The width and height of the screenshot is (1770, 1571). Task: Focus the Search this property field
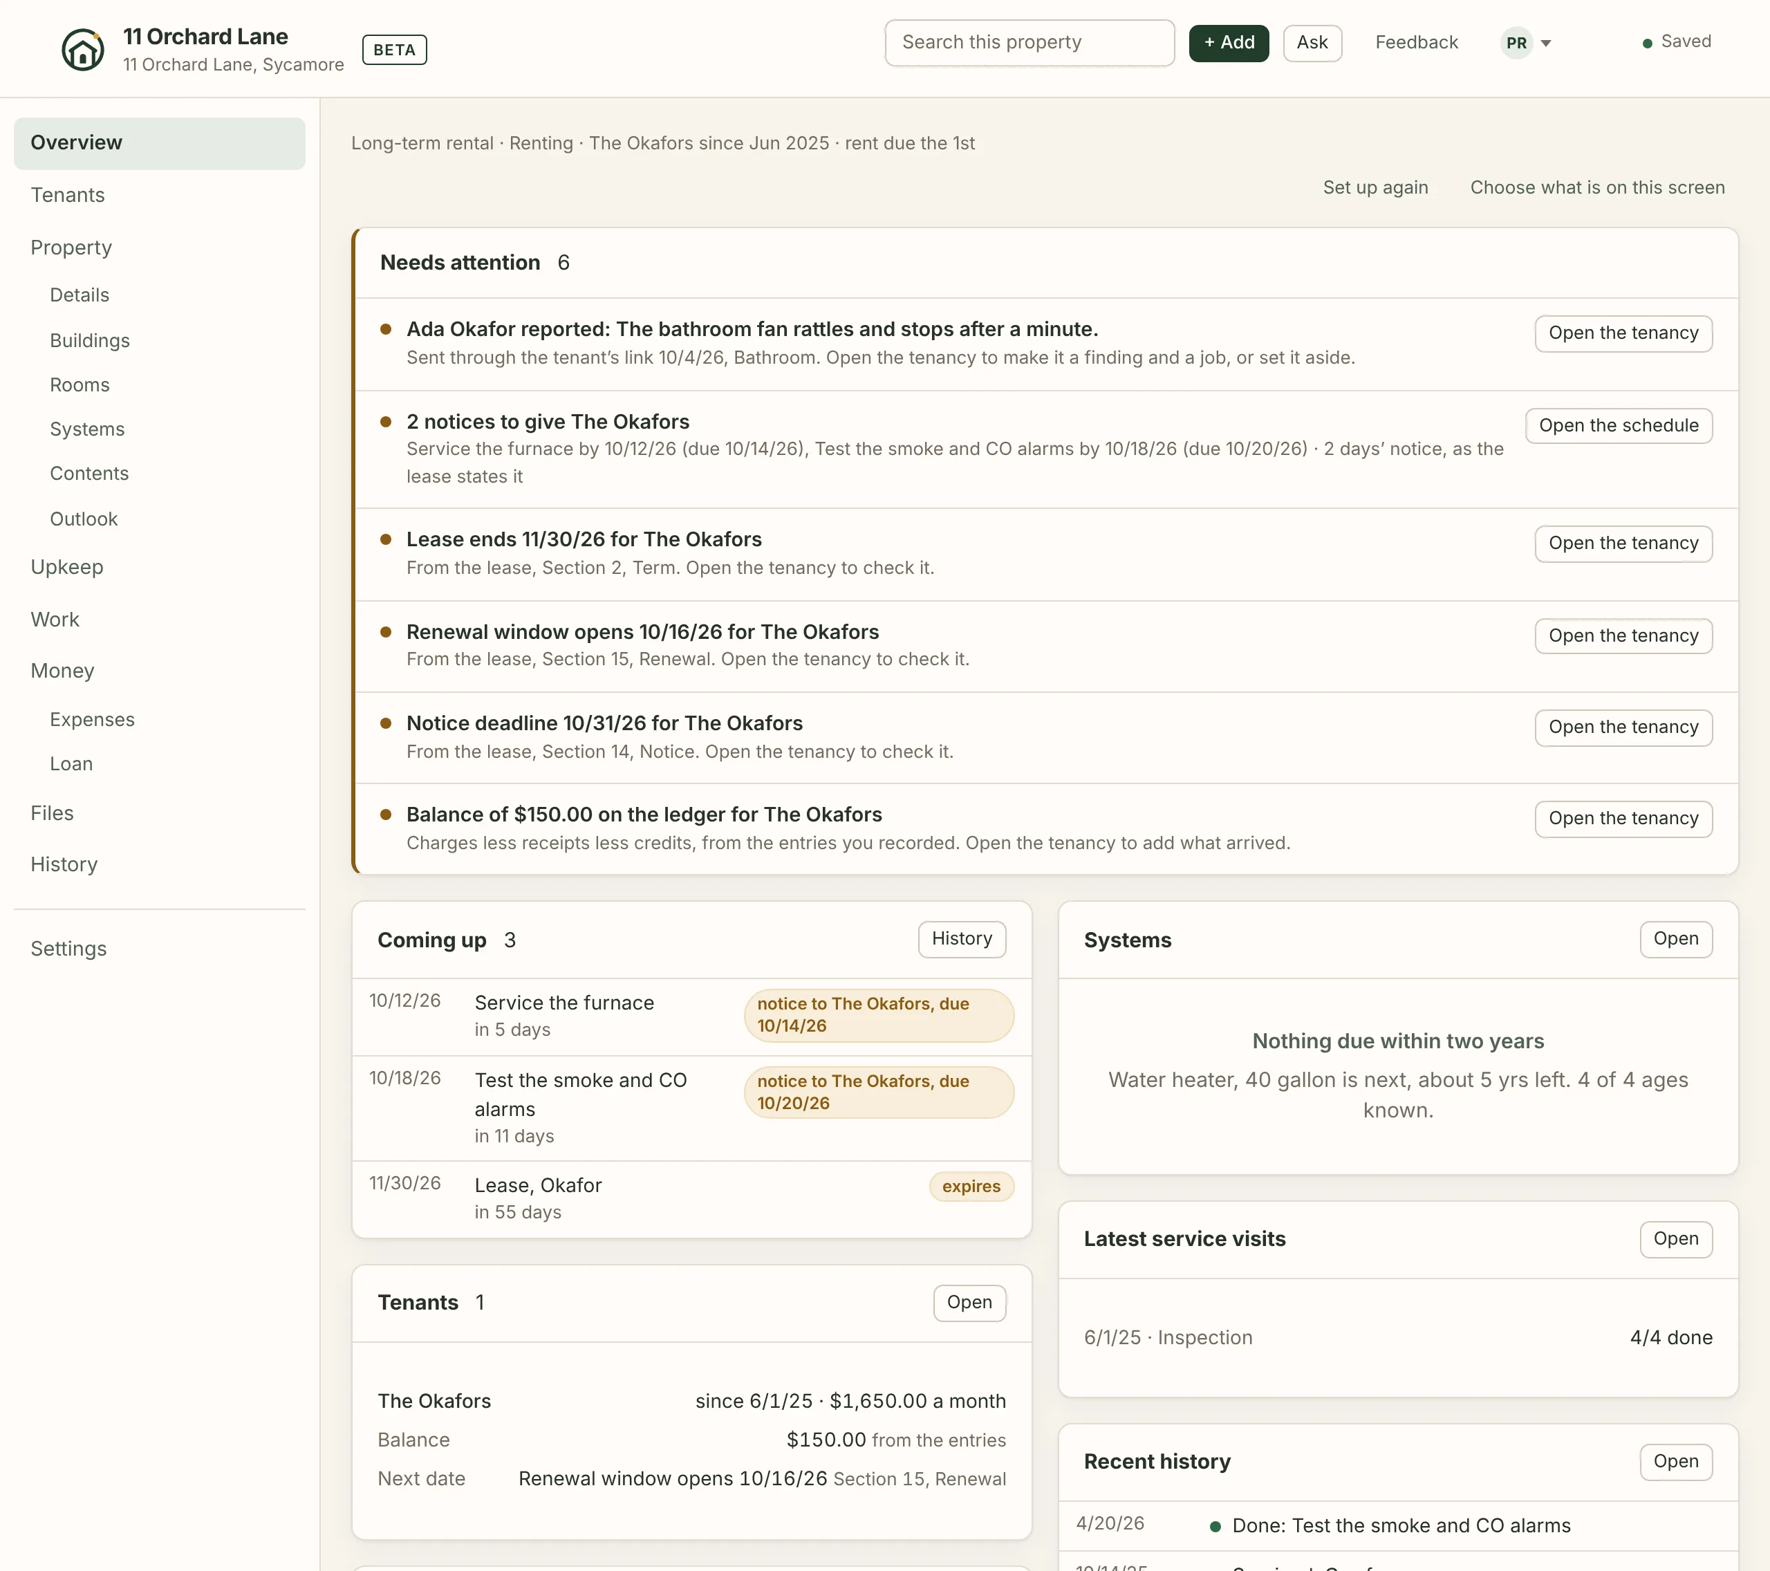coord(1029,42)
